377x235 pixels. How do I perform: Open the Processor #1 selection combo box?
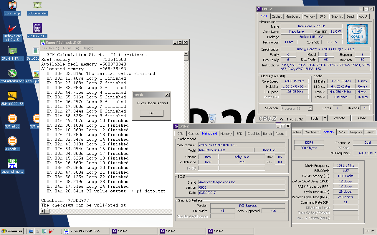point(297,108)
